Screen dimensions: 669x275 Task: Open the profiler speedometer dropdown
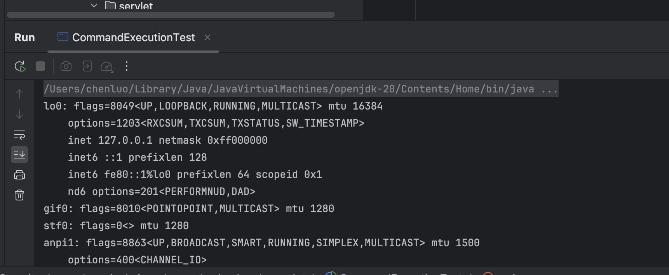[107, 67]
